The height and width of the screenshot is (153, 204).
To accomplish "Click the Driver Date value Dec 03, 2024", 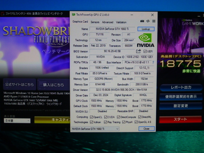I will (x=101, y=95).
